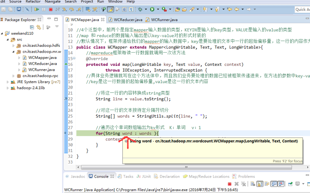Image resolution: width=310 pixels, height=193 pixels.
Task: Click the Run External Tools icon
Action: (x=164, y=9)
